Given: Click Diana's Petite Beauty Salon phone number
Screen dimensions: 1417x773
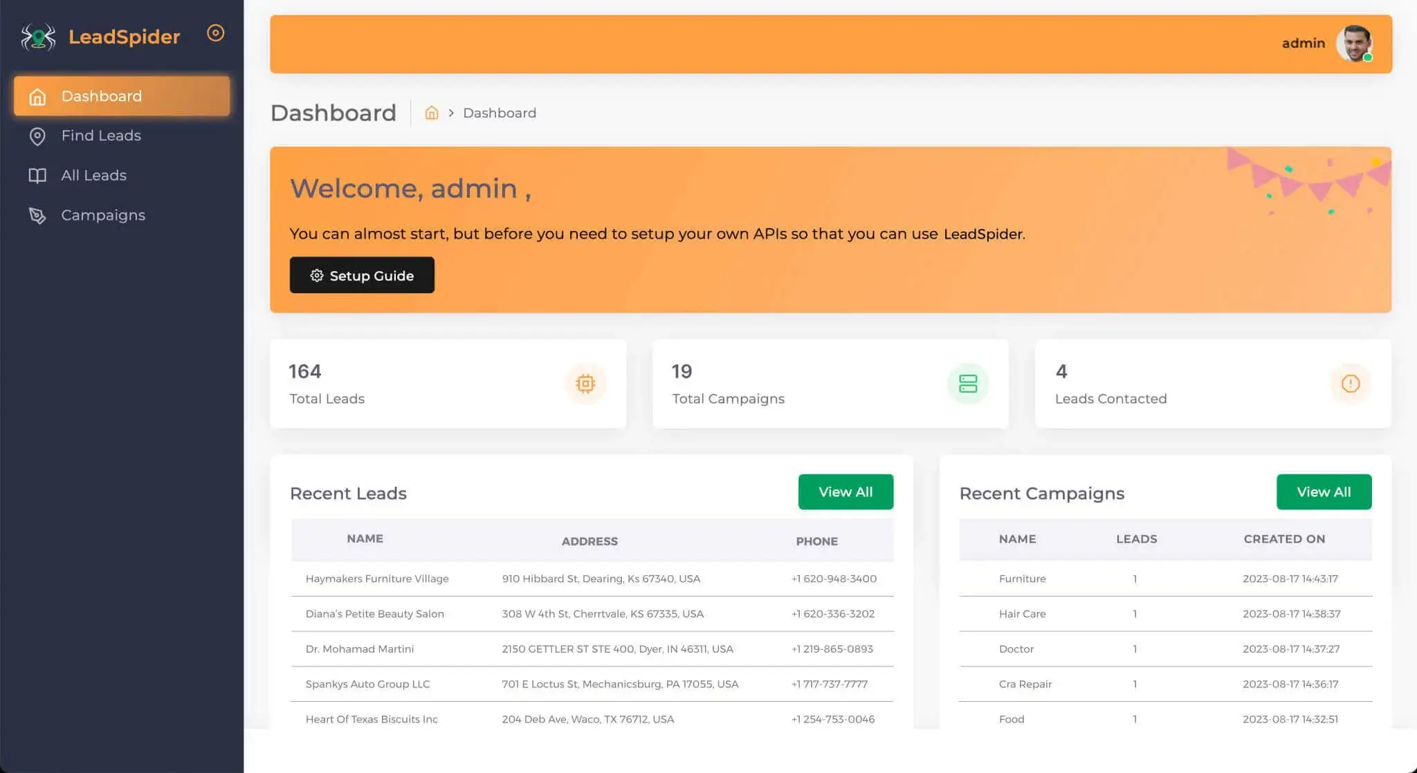Looking at the screenshot, I should tap(833, 614).
